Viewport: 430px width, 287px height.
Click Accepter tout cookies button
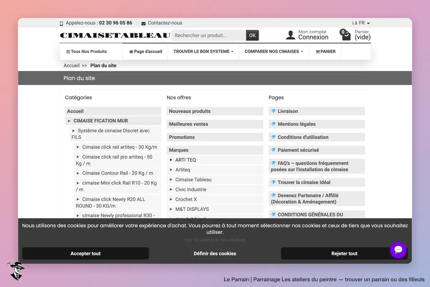(x=85, y=253)
